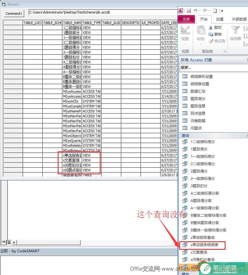Select query B整体题目得分率
Viewport: 248px width, 275px height.
click(x=205, y=223)
